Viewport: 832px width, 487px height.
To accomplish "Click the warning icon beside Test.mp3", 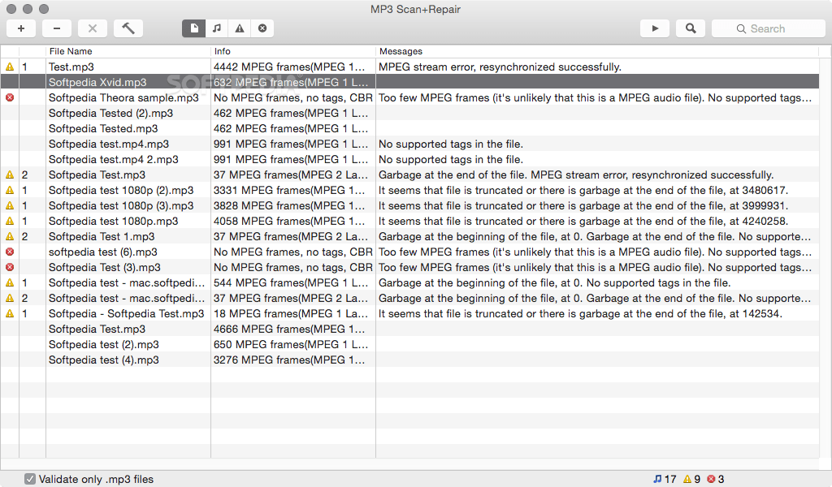I will click(x=9, y=67).
